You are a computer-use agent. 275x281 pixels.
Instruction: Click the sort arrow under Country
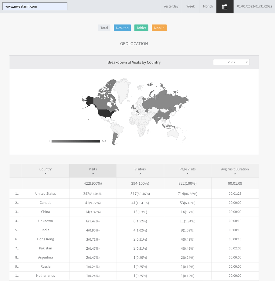[x=46, y=174]
